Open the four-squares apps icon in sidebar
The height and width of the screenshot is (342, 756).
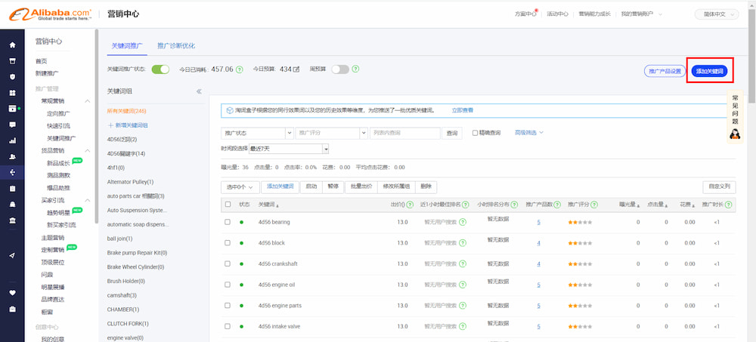[13, 93]
